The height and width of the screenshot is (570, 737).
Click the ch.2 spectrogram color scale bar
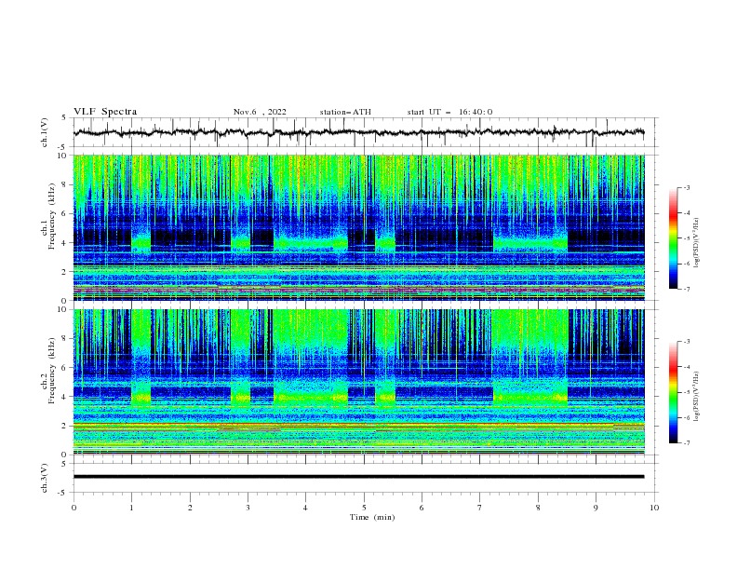click(x=673, y=392)
